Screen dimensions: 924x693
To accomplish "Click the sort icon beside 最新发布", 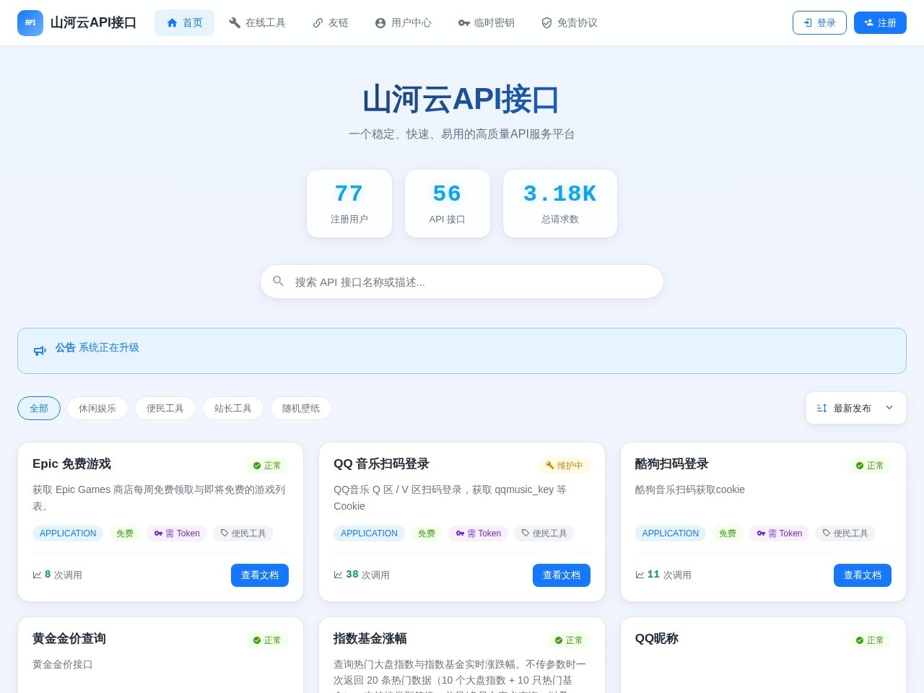I will [x=821, y=408].
